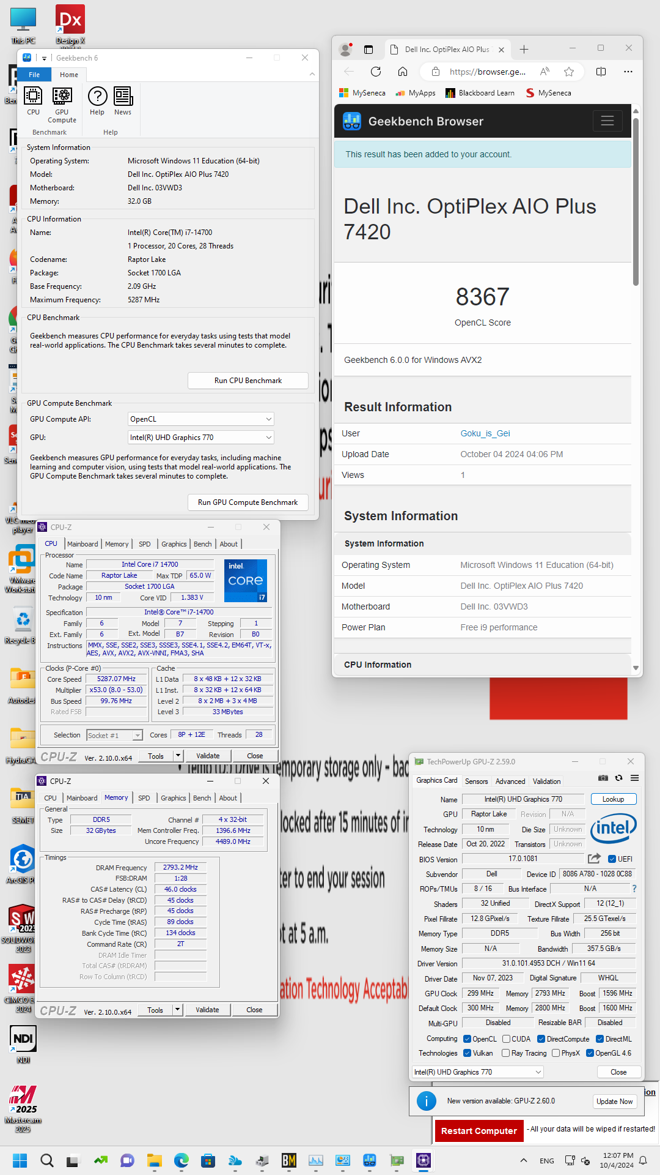The image size is (660, 1175).
Task: Click the GPU-Z refresh icon
Action: 619,778
